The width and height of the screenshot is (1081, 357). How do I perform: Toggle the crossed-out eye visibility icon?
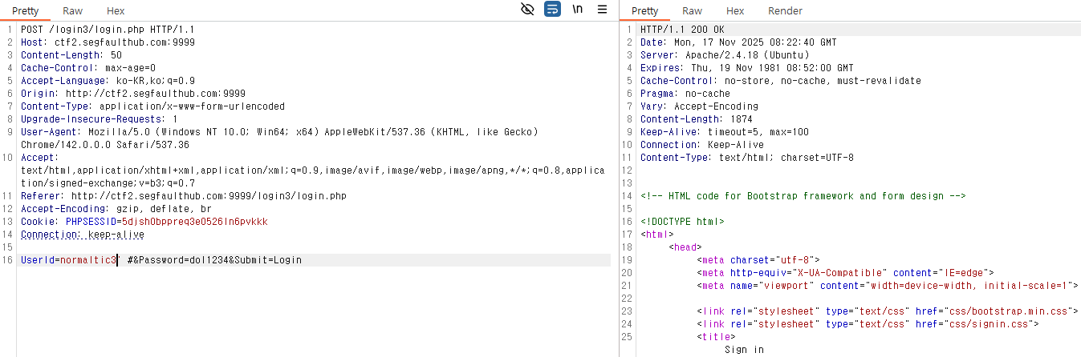tap(527, 10)
